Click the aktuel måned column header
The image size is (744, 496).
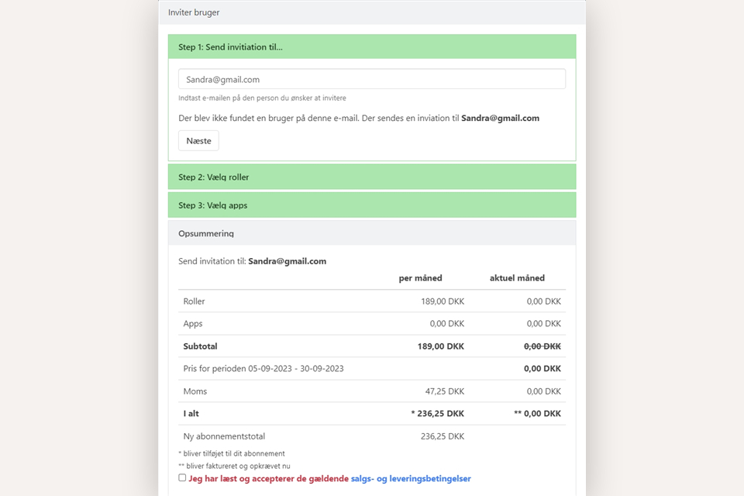click(x=517, y=278)
